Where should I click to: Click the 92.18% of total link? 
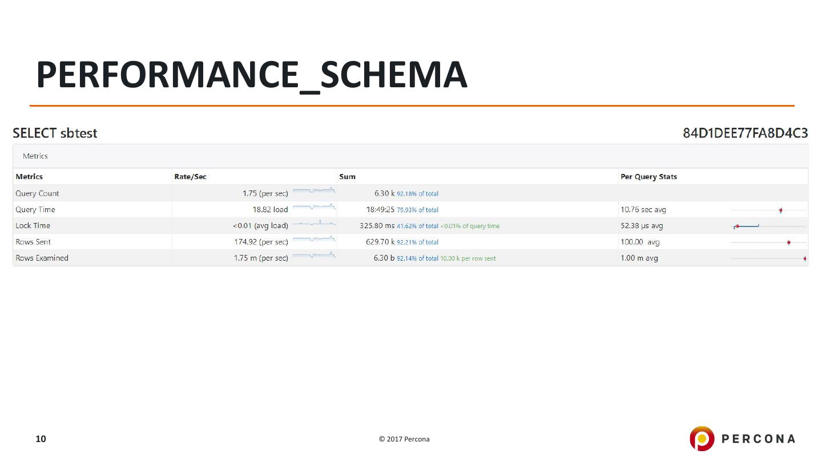click(x=417, y=194)
